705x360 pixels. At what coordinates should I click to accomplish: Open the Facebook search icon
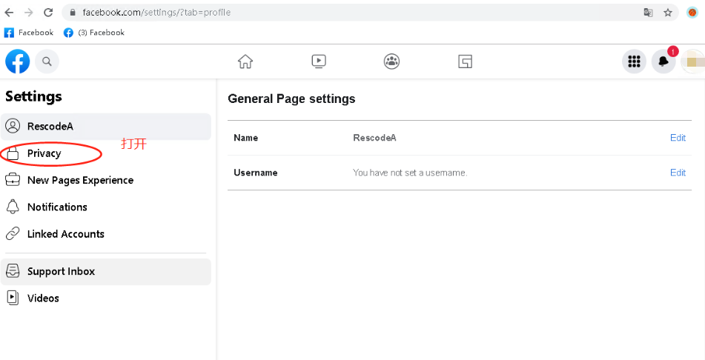[47, 61]
